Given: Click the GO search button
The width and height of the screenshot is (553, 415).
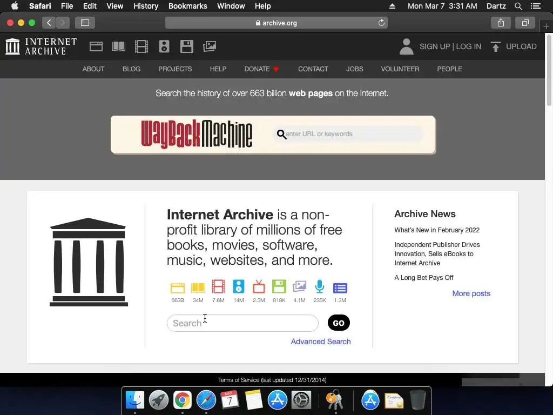Looking at the screenshot, I should (339, 323).
